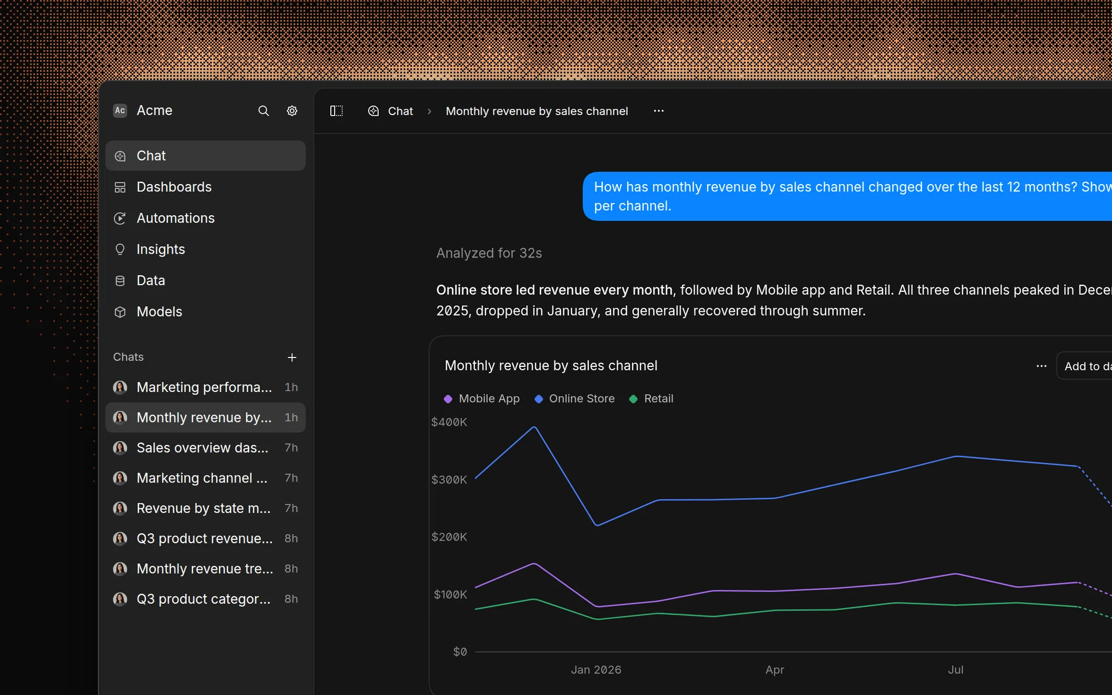Click avatar beside Q3 product categor... chat
Screen dimensions: 1112x695
pos(120,599)
